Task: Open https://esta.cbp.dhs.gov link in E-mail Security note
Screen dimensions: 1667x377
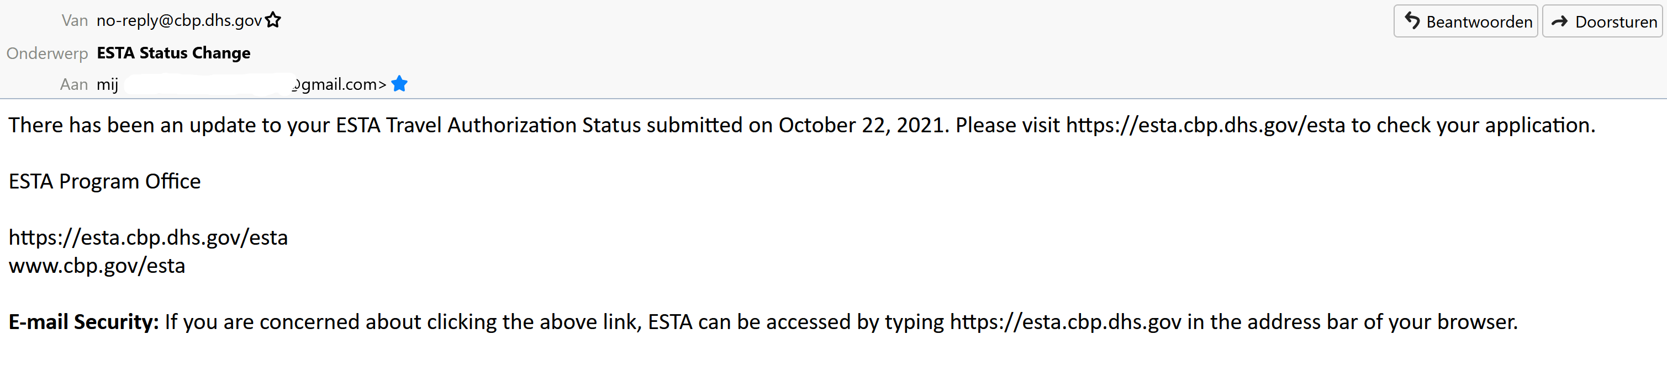Action: pyautogui.click(x=1065, y=322)
